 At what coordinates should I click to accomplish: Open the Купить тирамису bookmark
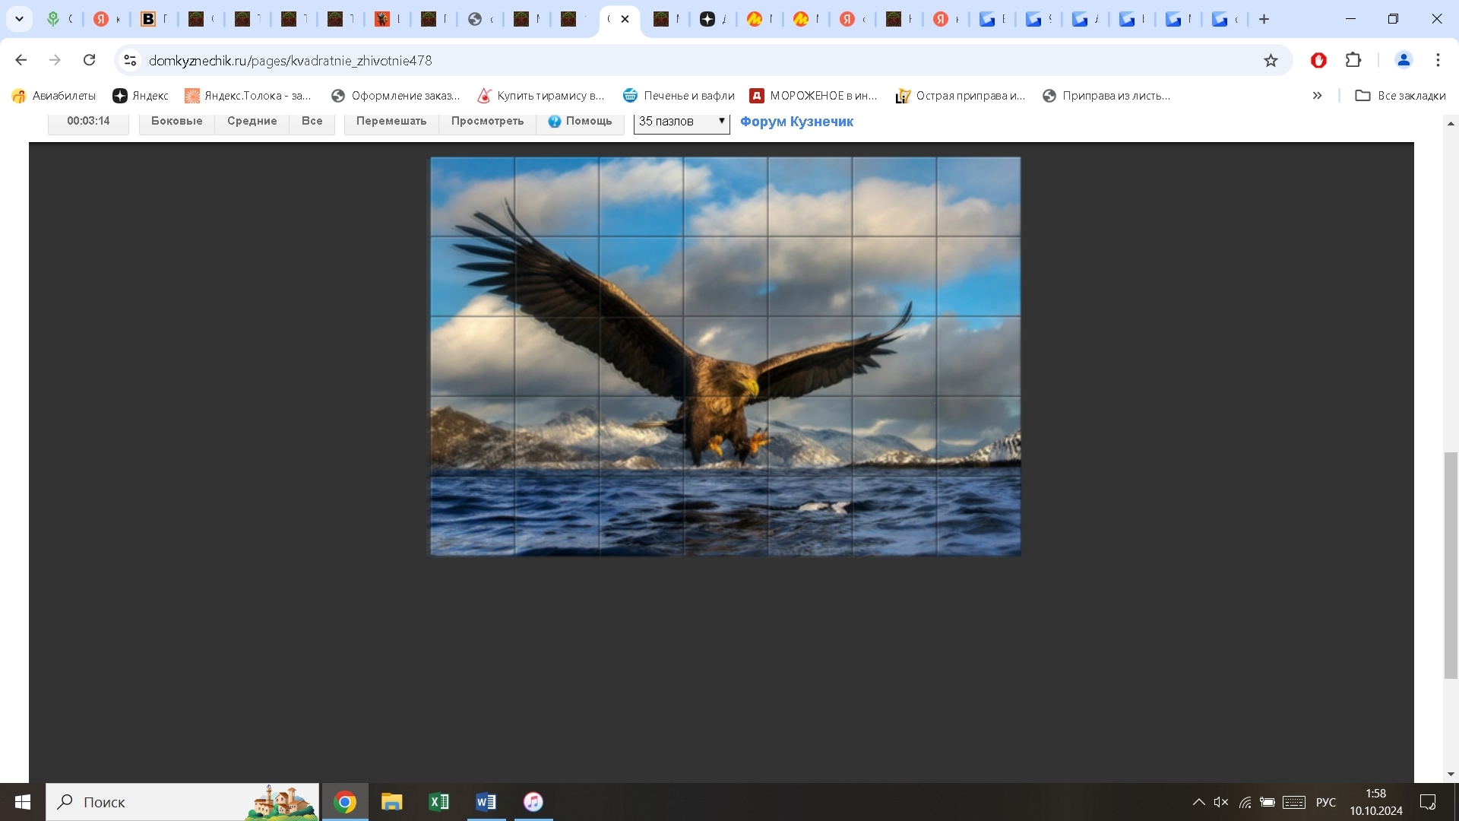541,96
